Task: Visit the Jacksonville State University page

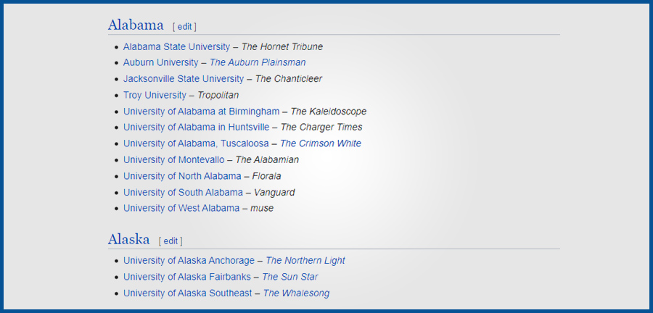Action: tap(184, 79)
